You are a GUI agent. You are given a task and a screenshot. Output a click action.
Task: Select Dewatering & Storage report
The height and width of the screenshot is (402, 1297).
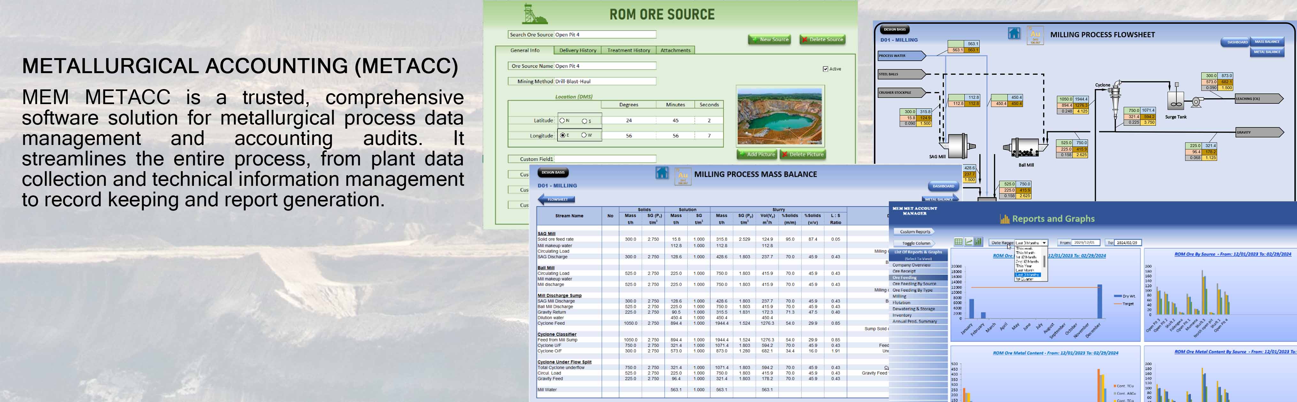(918, 309)
